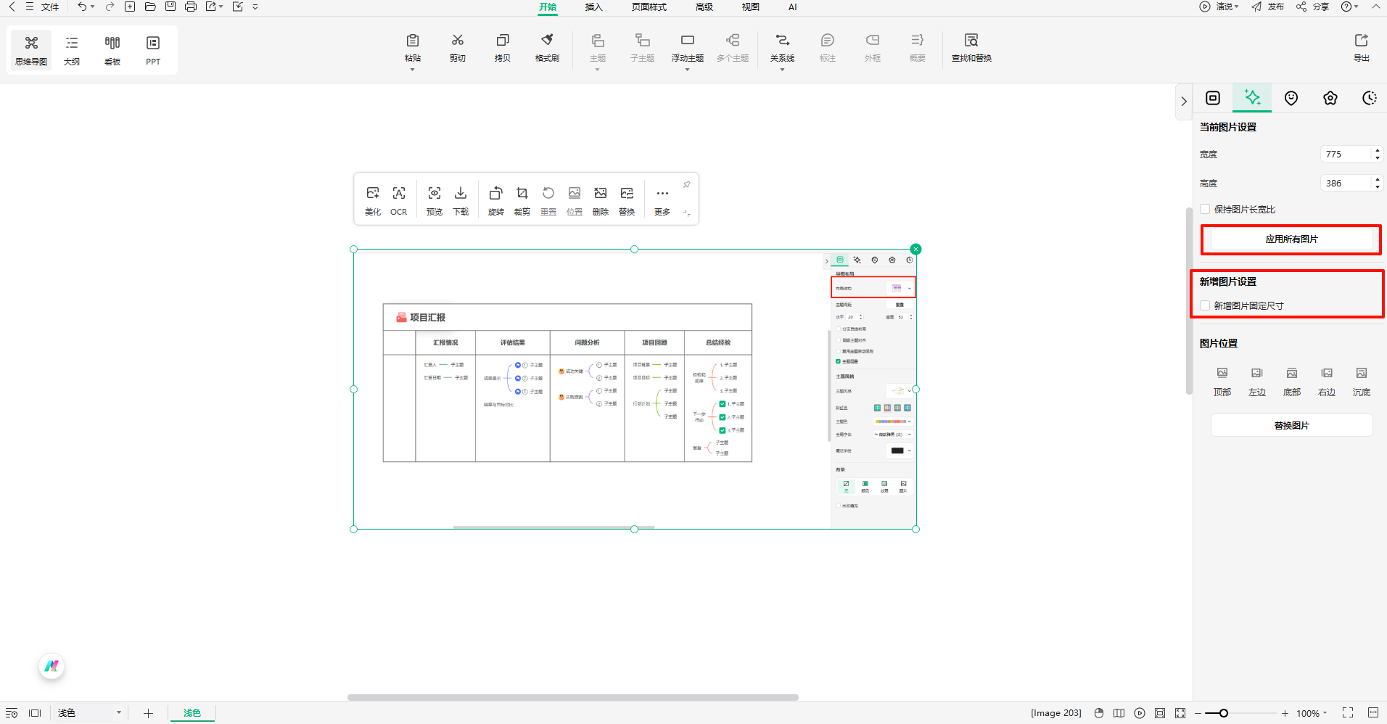Set image position to 顶部 top
Viewport: 1387px width, 724px height.
pyautogui.click(x=1222, y=382)
